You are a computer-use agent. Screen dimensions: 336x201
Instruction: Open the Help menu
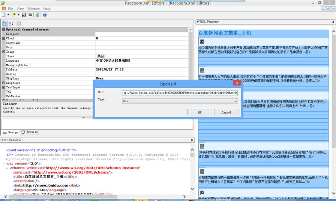click(x=47, y=9)
